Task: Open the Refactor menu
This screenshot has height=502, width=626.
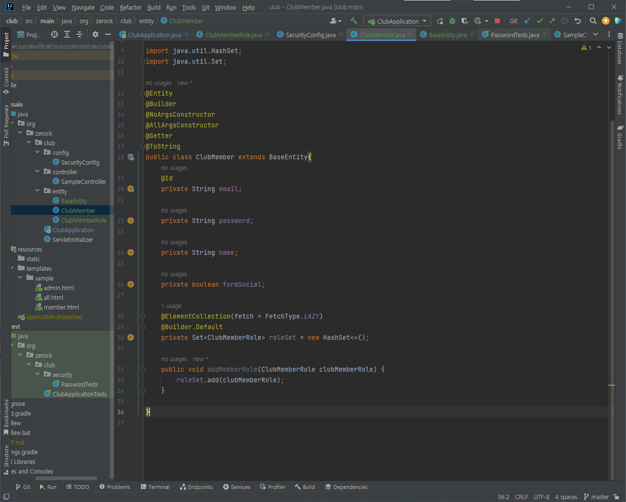Action: pyautogui.click(x=131, y=7)
